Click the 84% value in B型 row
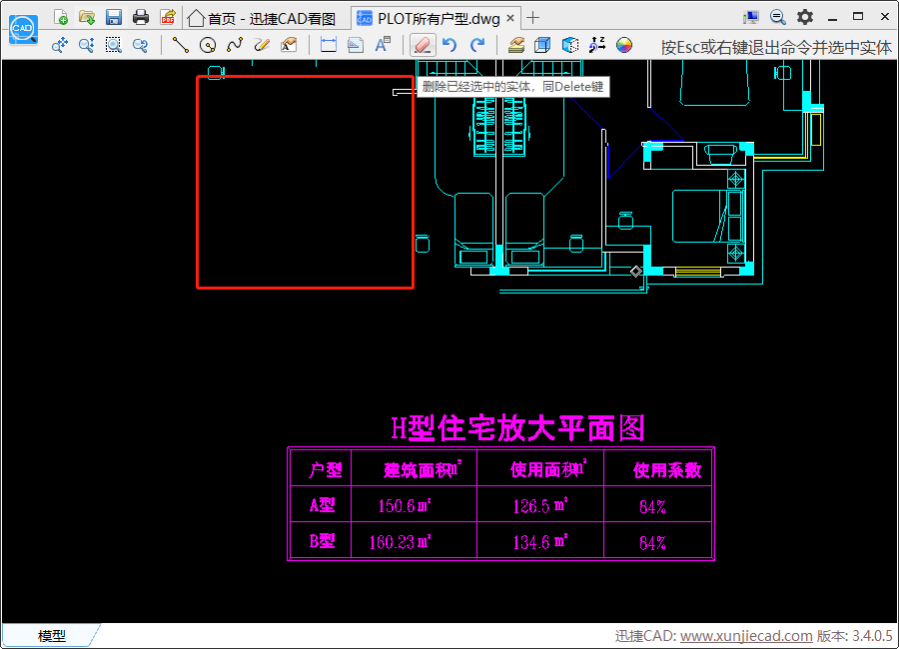Image resolution: width=899 pixels, height=649 pixels. [652, 543]
